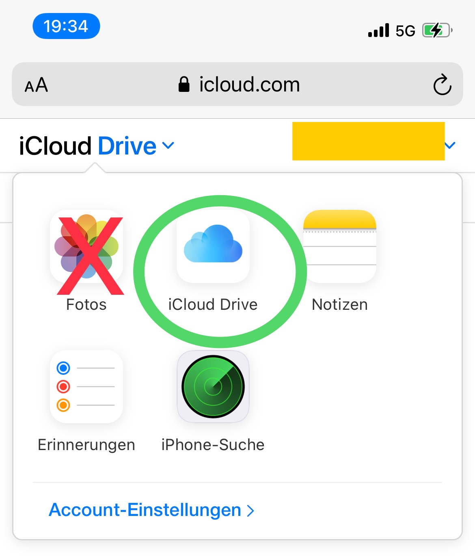Open the Account-Einstellungen link
Viewport: 475px width, 557px height.
[x=151, y=510]
